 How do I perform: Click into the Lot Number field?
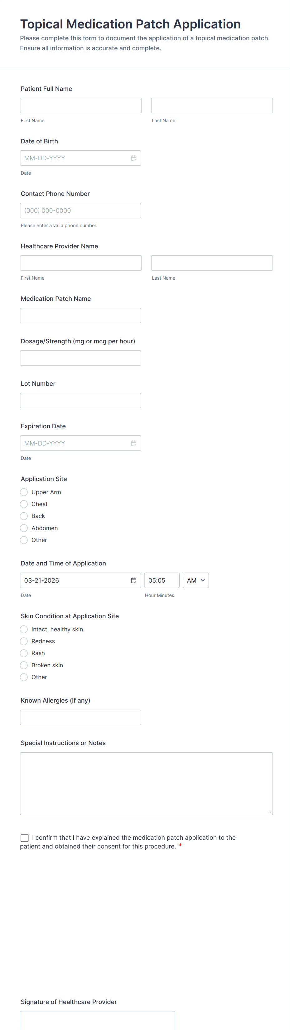click(x=80, y=401)
